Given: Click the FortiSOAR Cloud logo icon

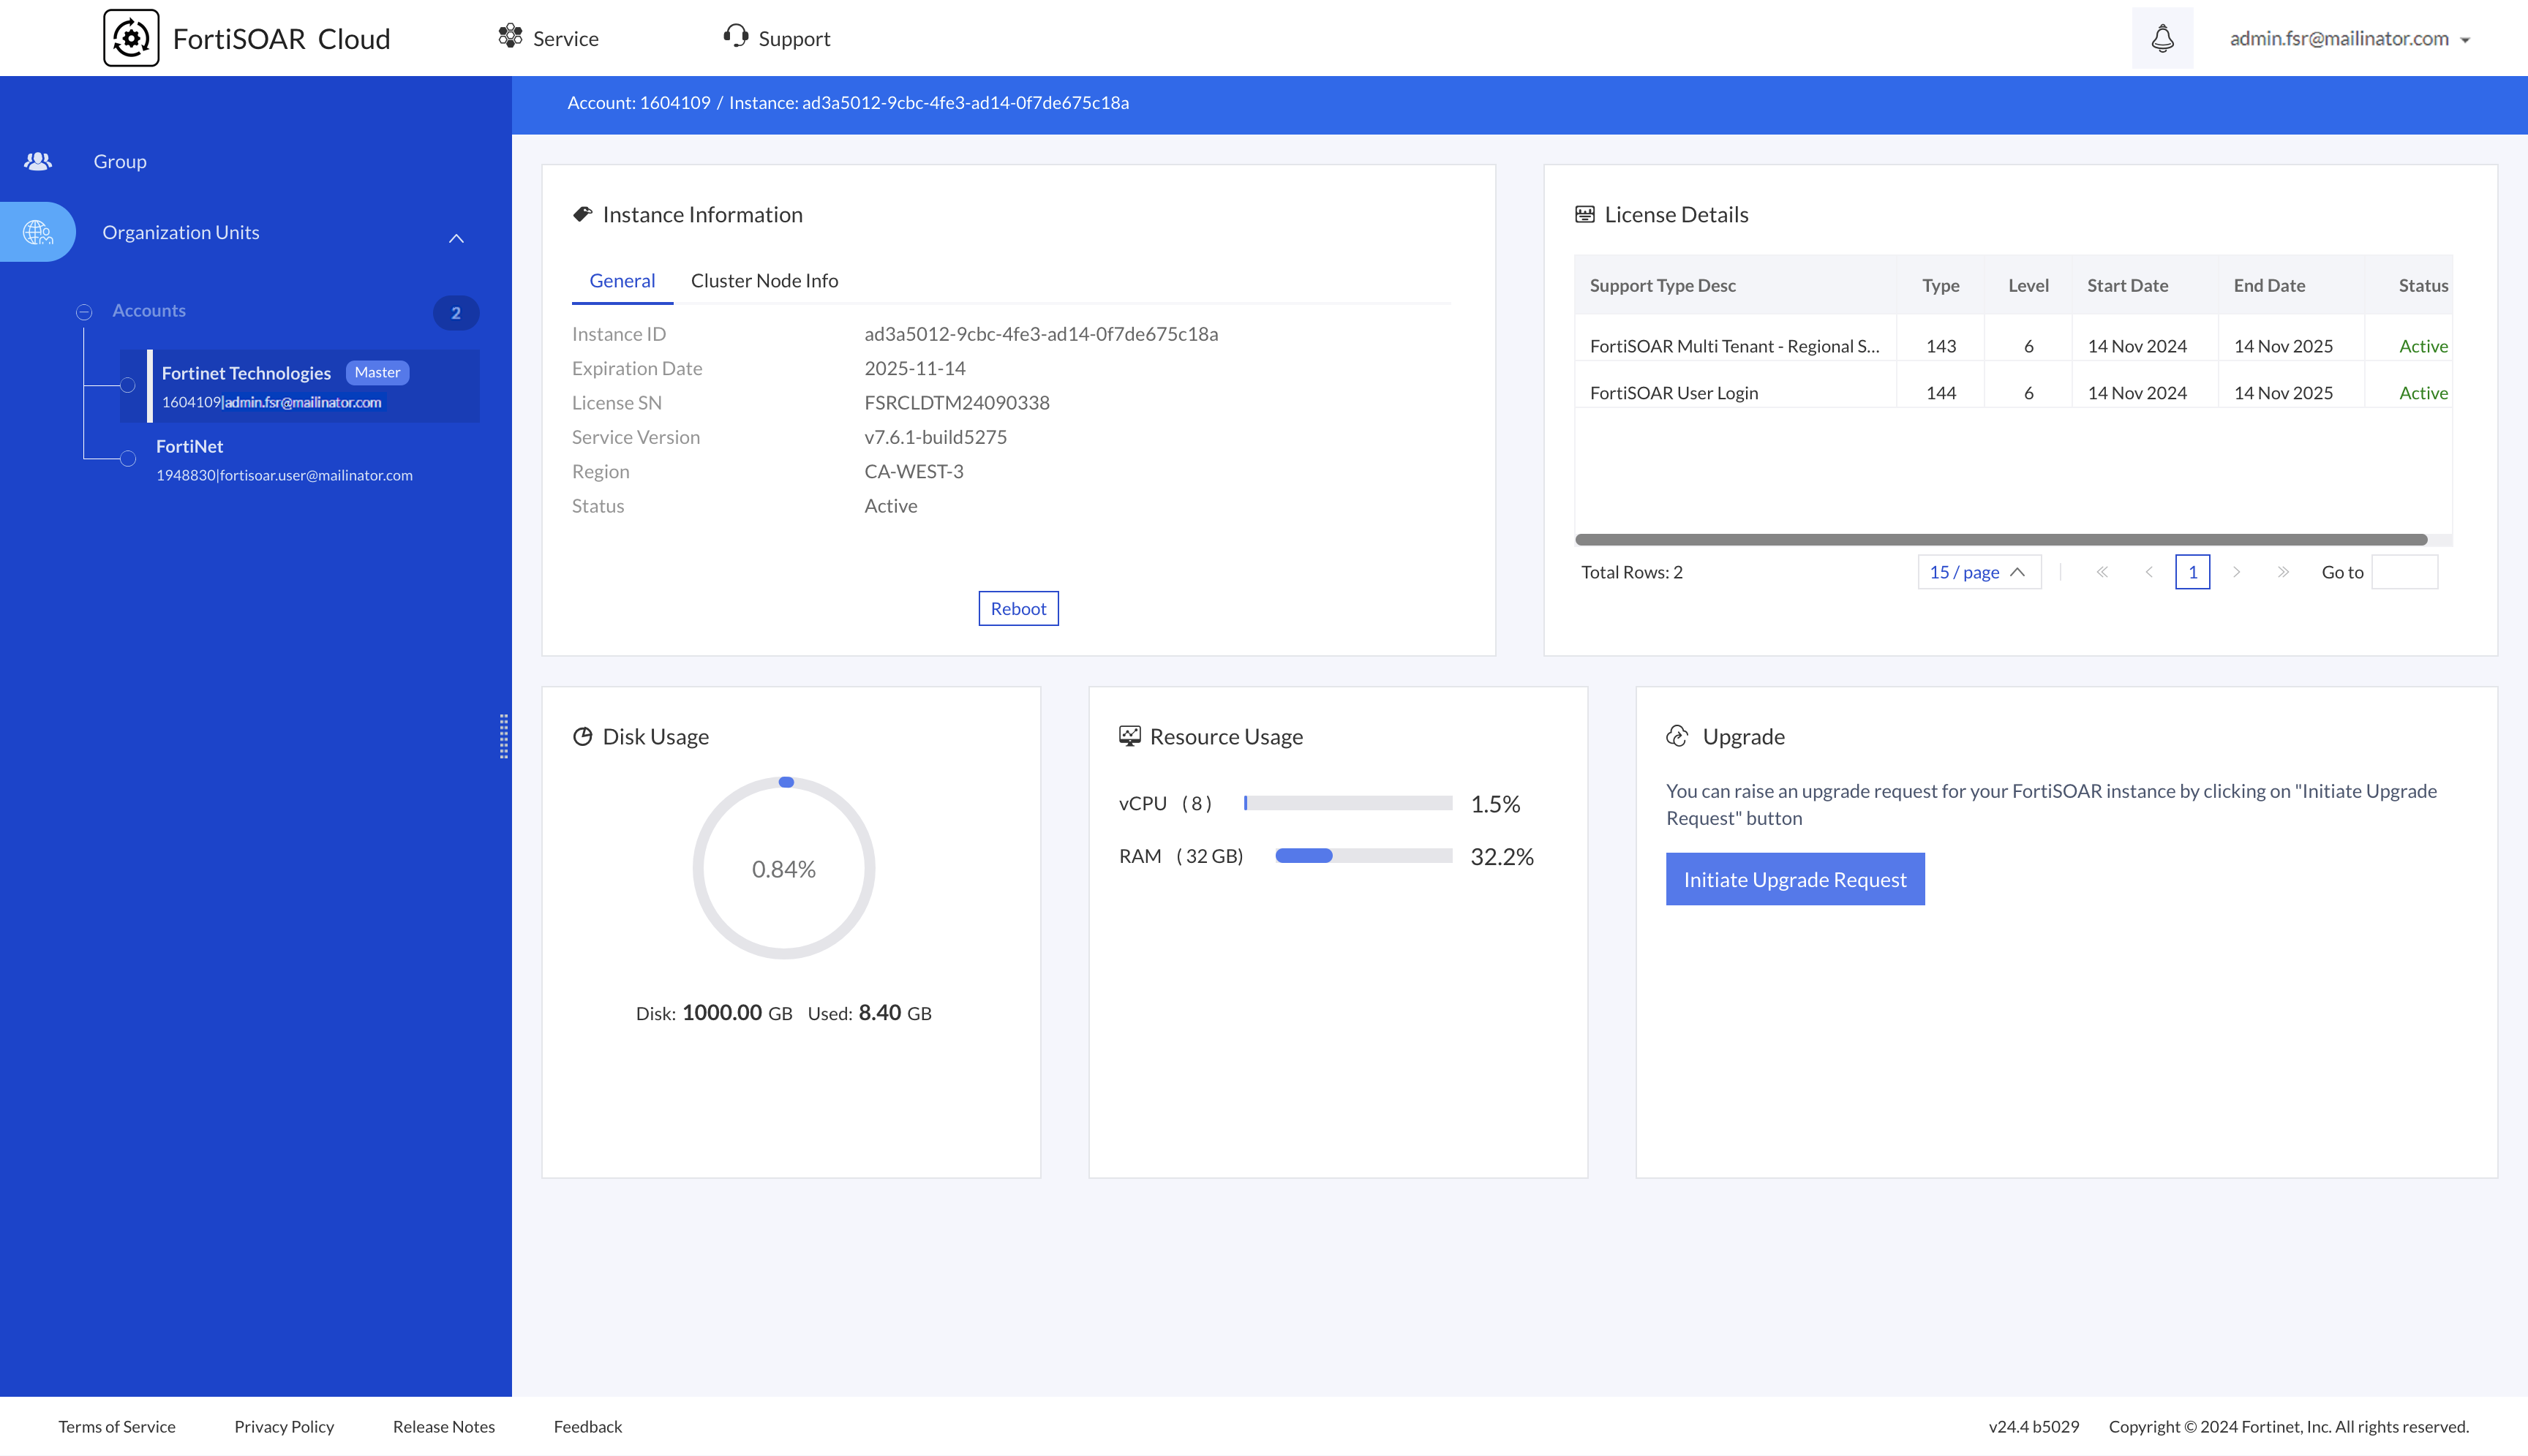Looking at the screenshot, I should click(131, 37).
